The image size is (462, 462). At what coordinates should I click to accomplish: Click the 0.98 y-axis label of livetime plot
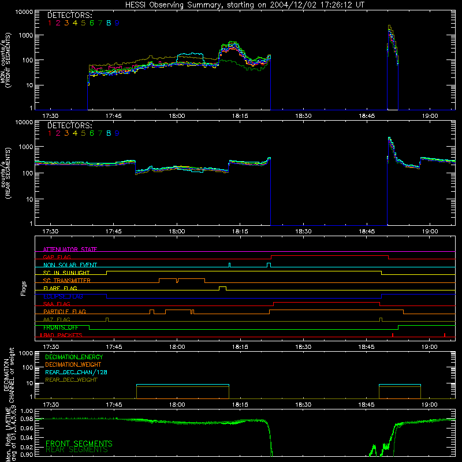pyautogui.click(x=27, y=419)
